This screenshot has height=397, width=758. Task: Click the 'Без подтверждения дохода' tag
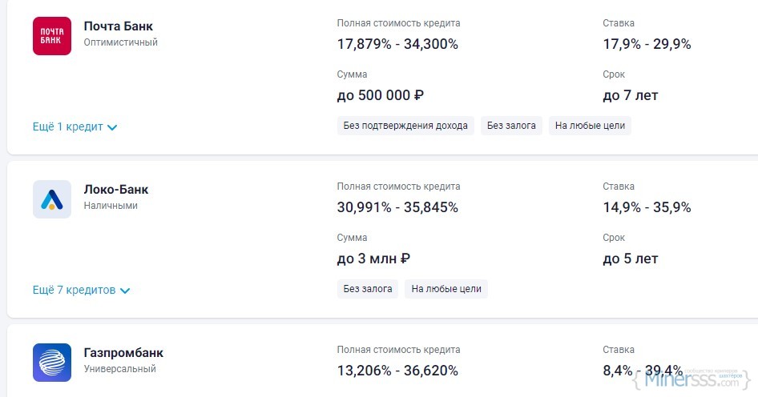point(405,126)
